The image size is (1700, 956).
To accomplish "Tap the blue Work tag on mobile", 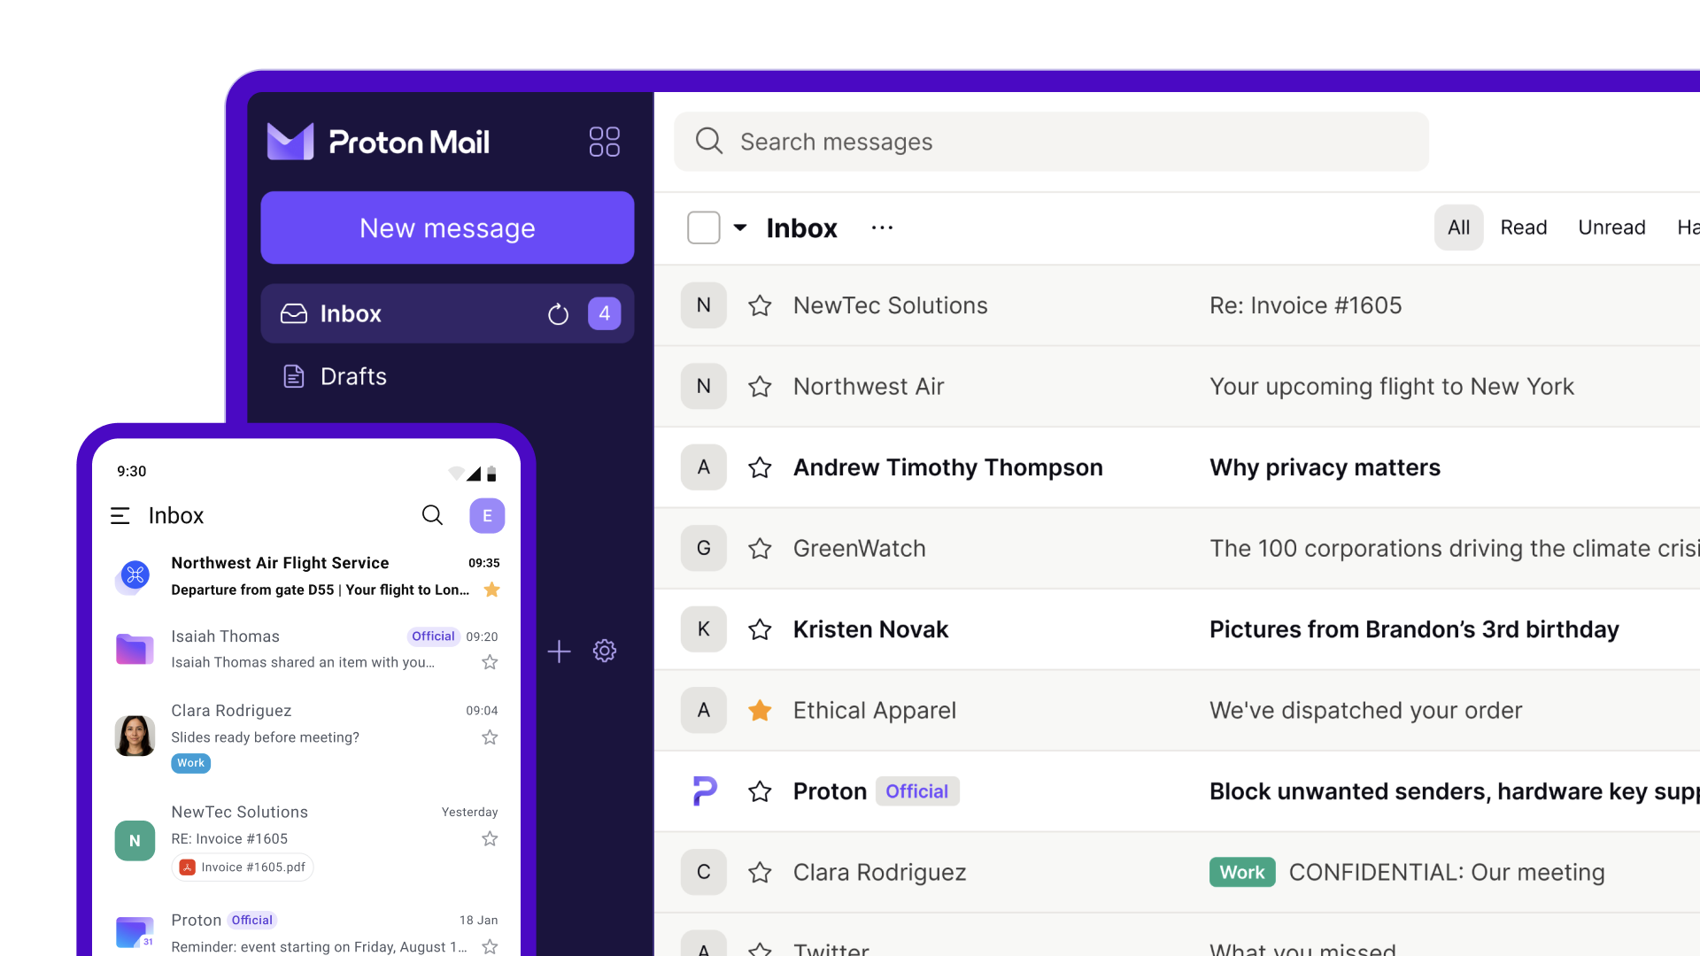I will (x=190, y=763).
